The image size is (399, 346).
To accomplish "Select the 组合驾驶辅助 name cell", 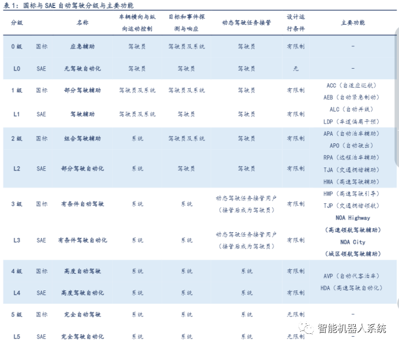I will 82,139.
